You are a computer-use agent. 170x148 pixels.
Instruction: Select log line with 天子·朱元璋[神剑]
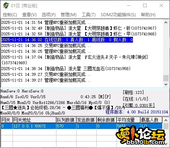(x=74, y=60)
